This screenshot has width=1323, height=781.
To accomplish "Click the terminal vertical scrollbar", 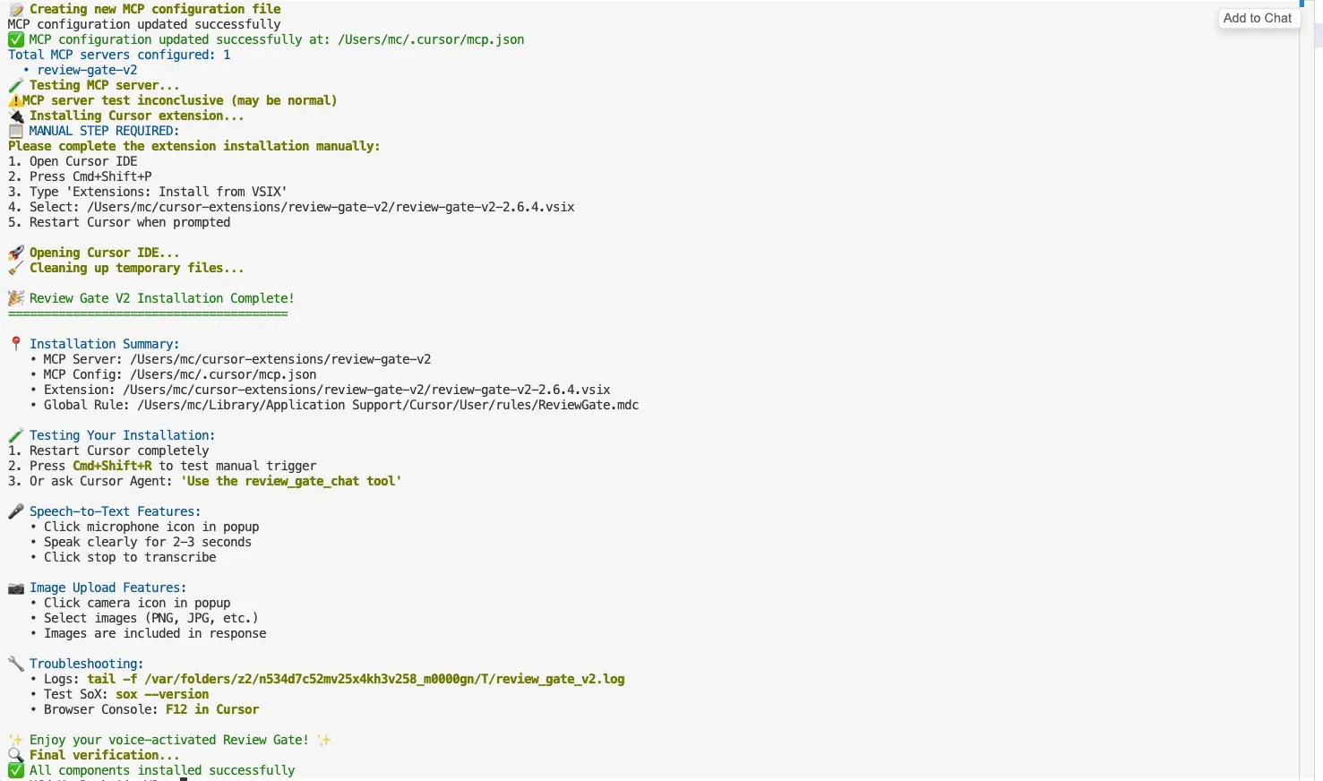I will [x=1307, y=390].
